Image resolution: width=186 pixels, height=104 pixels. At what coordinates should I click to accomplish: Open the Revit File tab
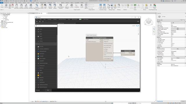click(x=2, y=3)
